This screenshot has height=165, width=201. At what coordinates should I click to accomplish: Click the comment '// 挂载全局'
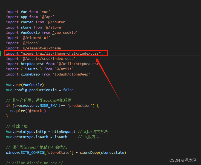pyautogui.click(x=17, y=127)
